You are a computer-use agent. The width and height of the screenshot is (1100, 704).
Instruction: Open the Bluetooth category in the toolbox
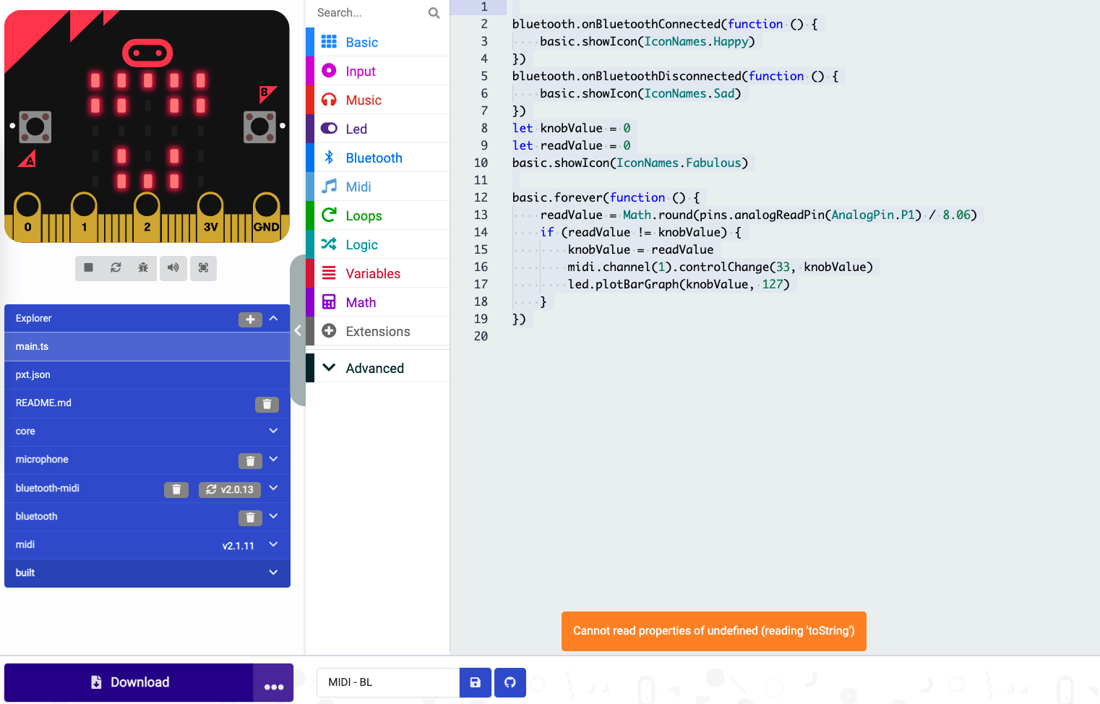point(374,157)
